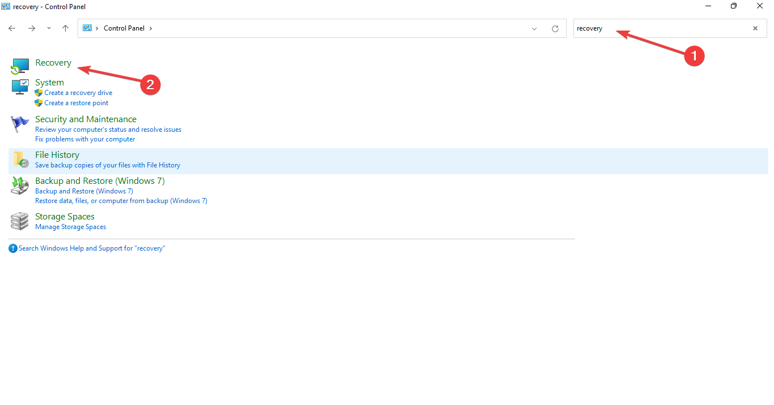
Task: Open Backup and Restore (Windows 7) heading
Action: point(100,181)
